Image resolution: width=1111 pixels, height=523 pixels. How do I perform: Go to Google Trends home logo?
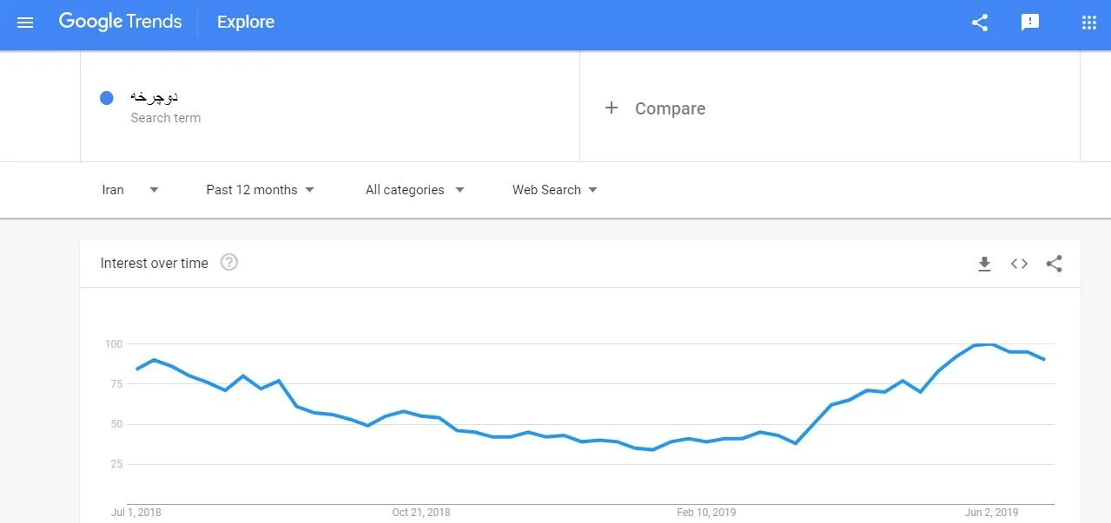pos(120,23)
